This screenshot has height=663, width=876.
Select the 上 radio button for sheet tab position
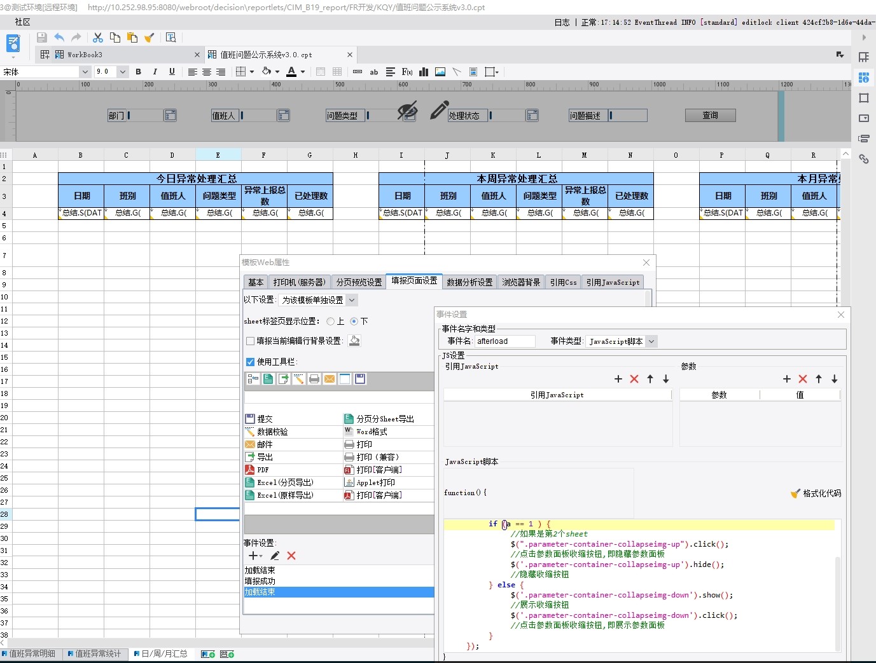tap(331, 322)
